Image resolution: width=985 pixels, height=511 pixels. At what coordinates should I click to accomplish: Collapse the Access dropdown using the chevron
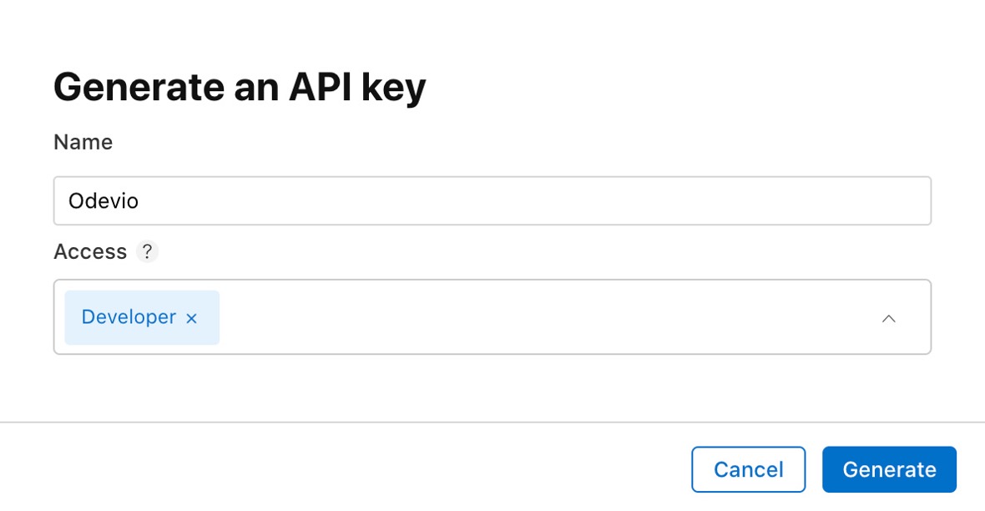pyautogui.click(x=888, y=318)
